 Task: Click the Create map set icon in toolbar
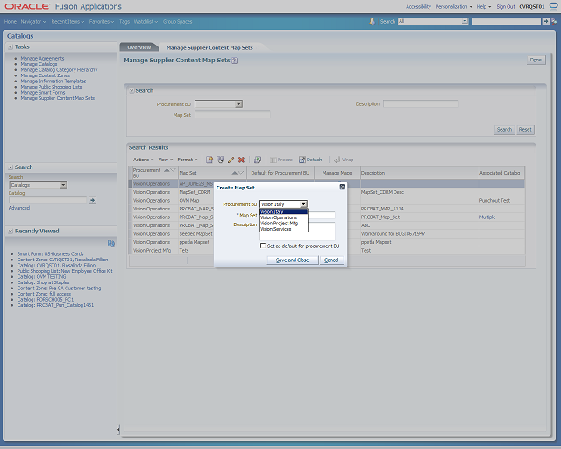click(209, 160)
